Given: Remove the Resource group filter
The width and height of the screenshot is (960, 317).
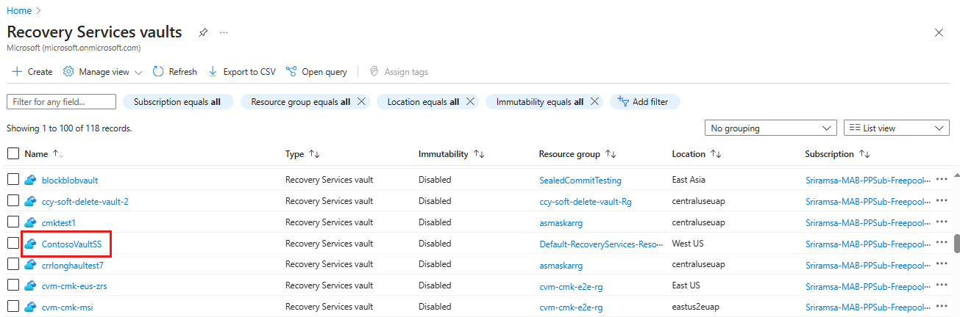Looking at the screenshot, I should coord(361,102).
